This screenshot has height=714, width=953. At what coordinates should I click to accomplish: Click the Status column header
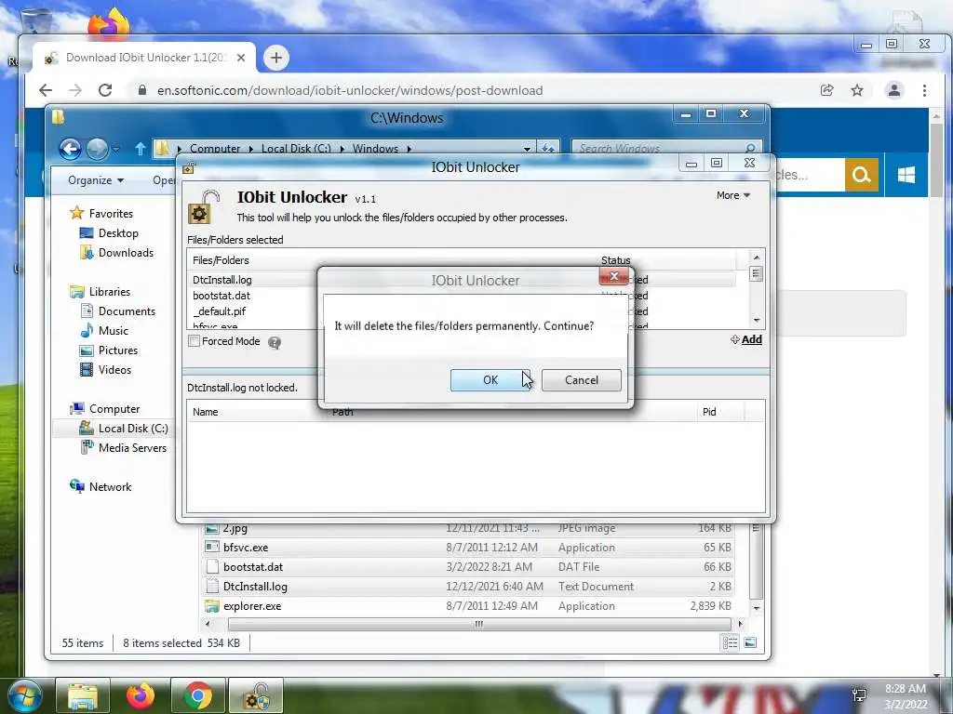[x=616, y=260]
